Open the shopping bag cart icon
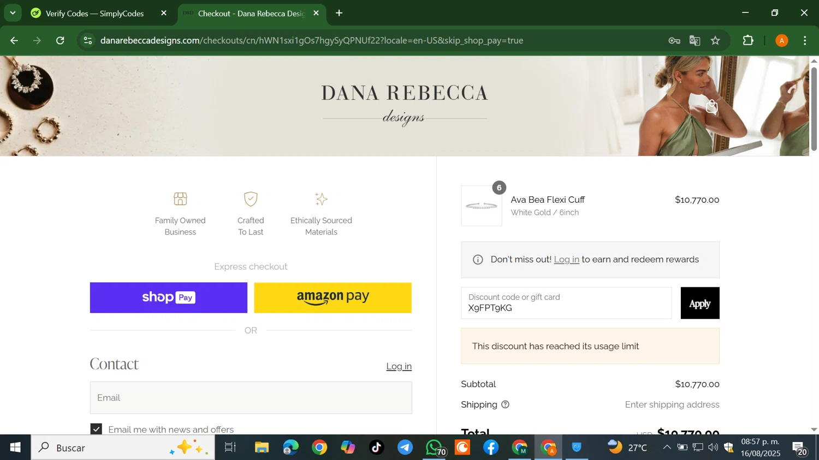 (x=711, y=106)
